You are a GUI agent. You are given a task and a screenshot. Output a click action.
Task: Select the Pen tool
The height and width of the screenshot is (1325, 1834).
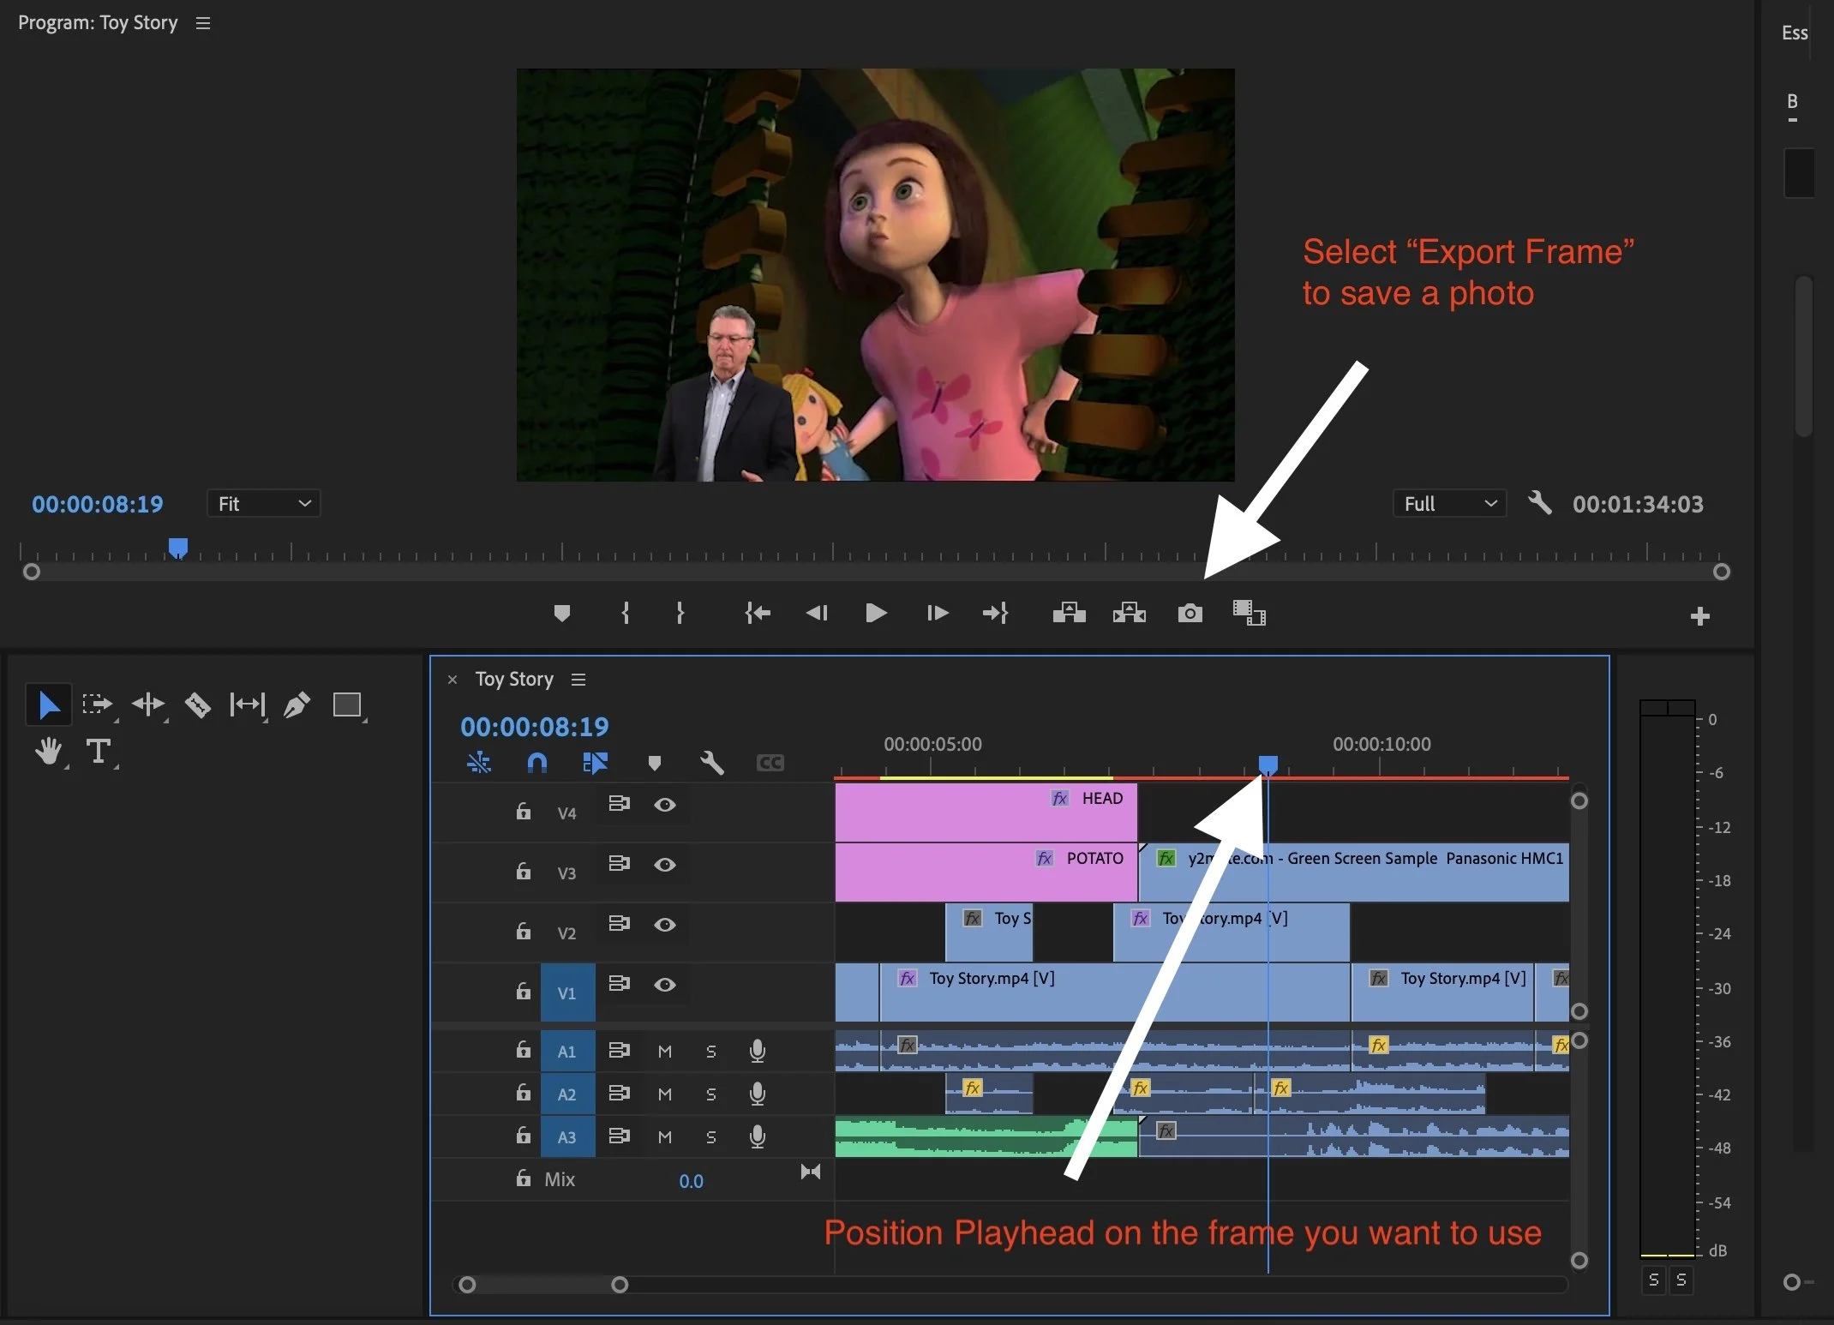(x=297, y=704)
